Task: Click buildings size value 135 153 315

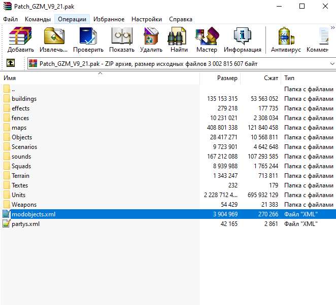Action: 222,99
